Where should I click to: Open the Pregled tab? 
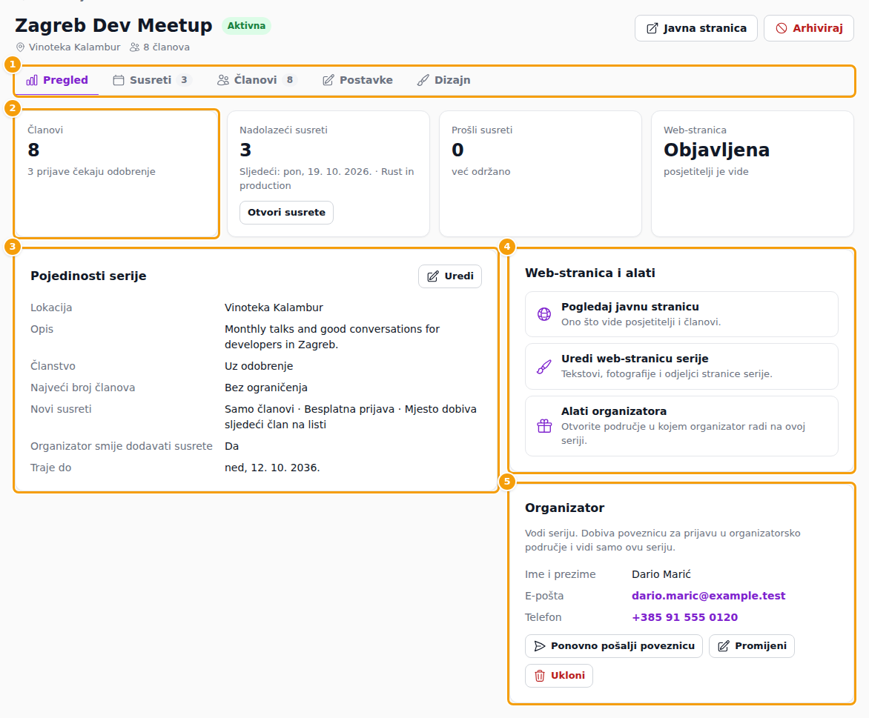(x=57, y=80)
